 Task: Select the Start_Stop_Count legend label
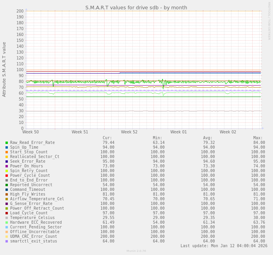(29, 152)
